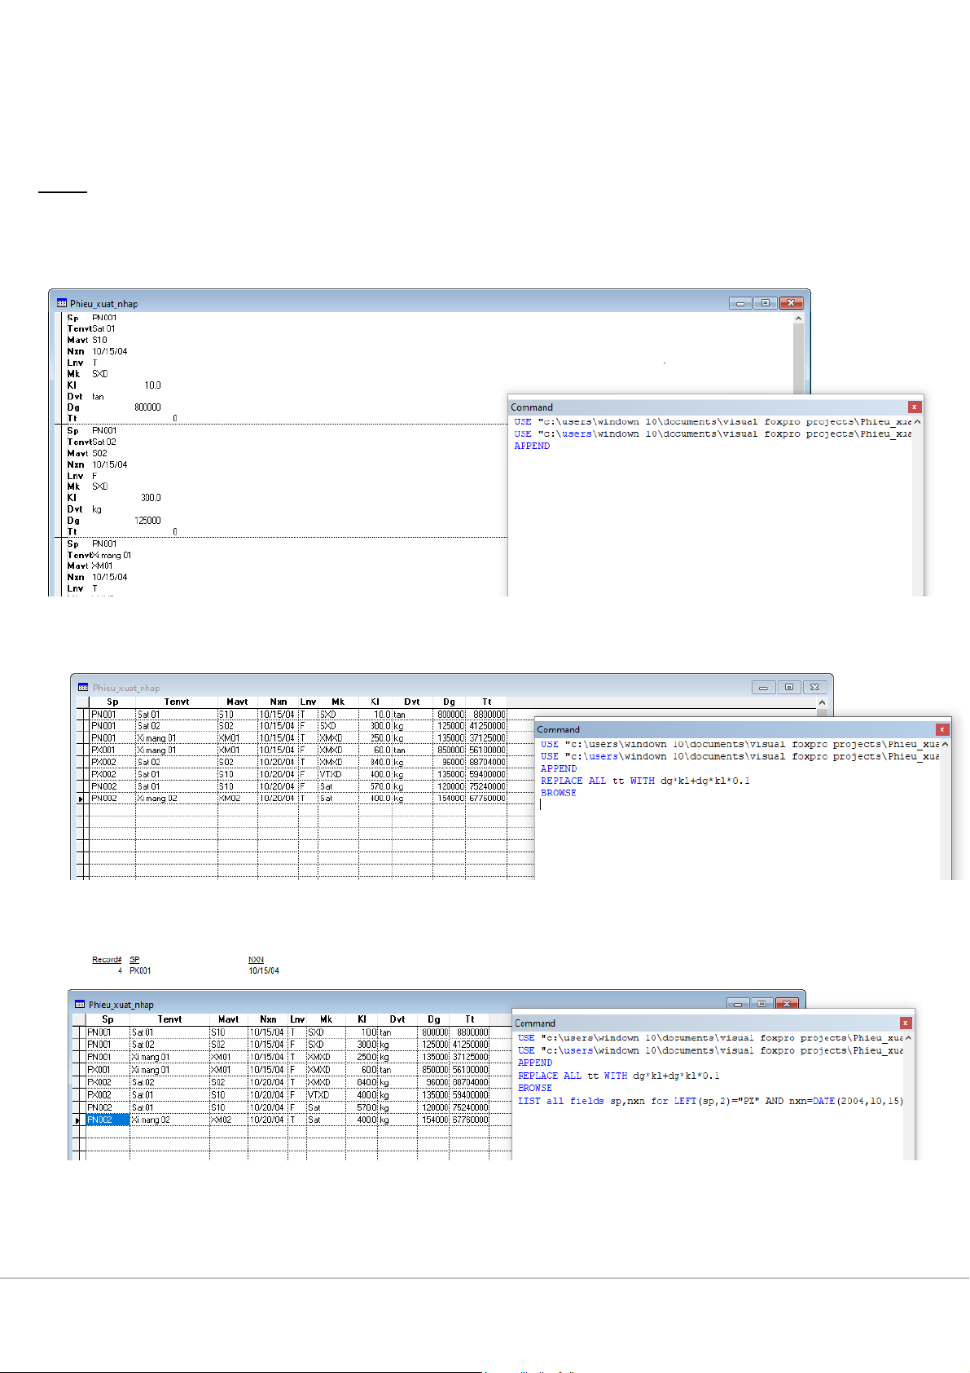Click the LIST all fields command line

coord(709,1101)
